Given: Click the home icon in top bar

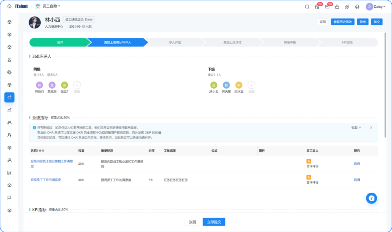Looking at the screenshot, I should (9, 6).
